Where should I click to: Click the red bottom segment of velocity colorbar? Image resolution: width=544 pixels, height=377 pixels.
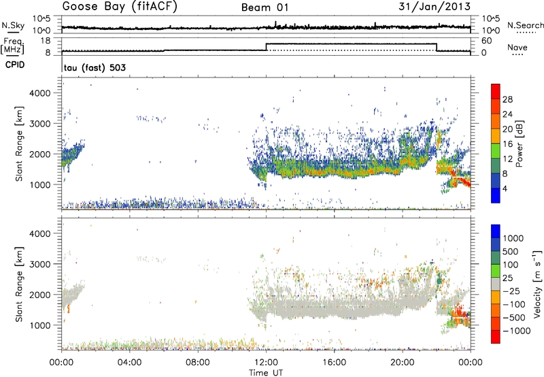tap(496, 337)
